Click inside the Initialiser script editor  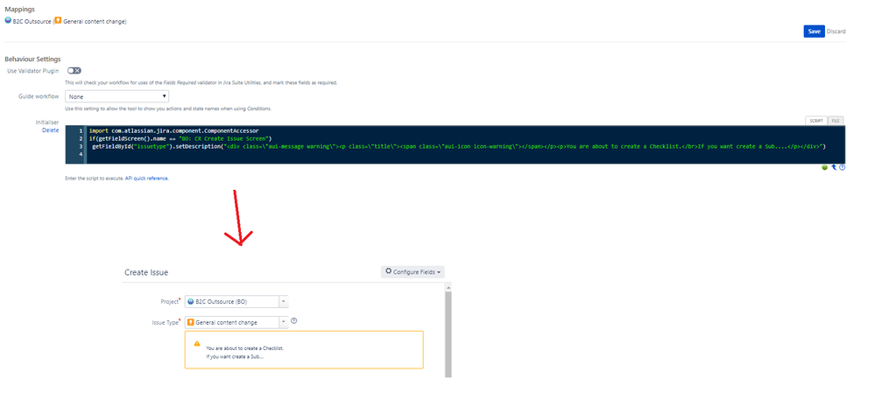click(x=455, y=144)
